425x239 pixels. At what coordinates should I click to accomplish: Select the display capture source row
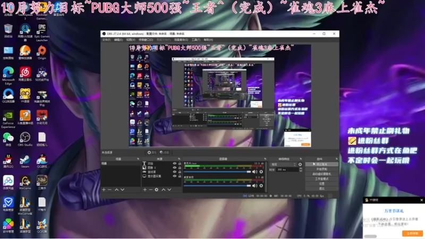[x=161, y=176]
